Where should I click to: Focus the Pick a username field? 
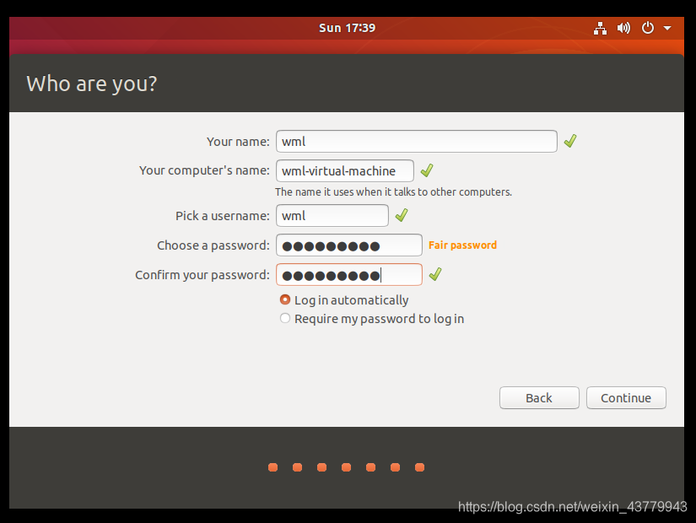click(332, 215)
